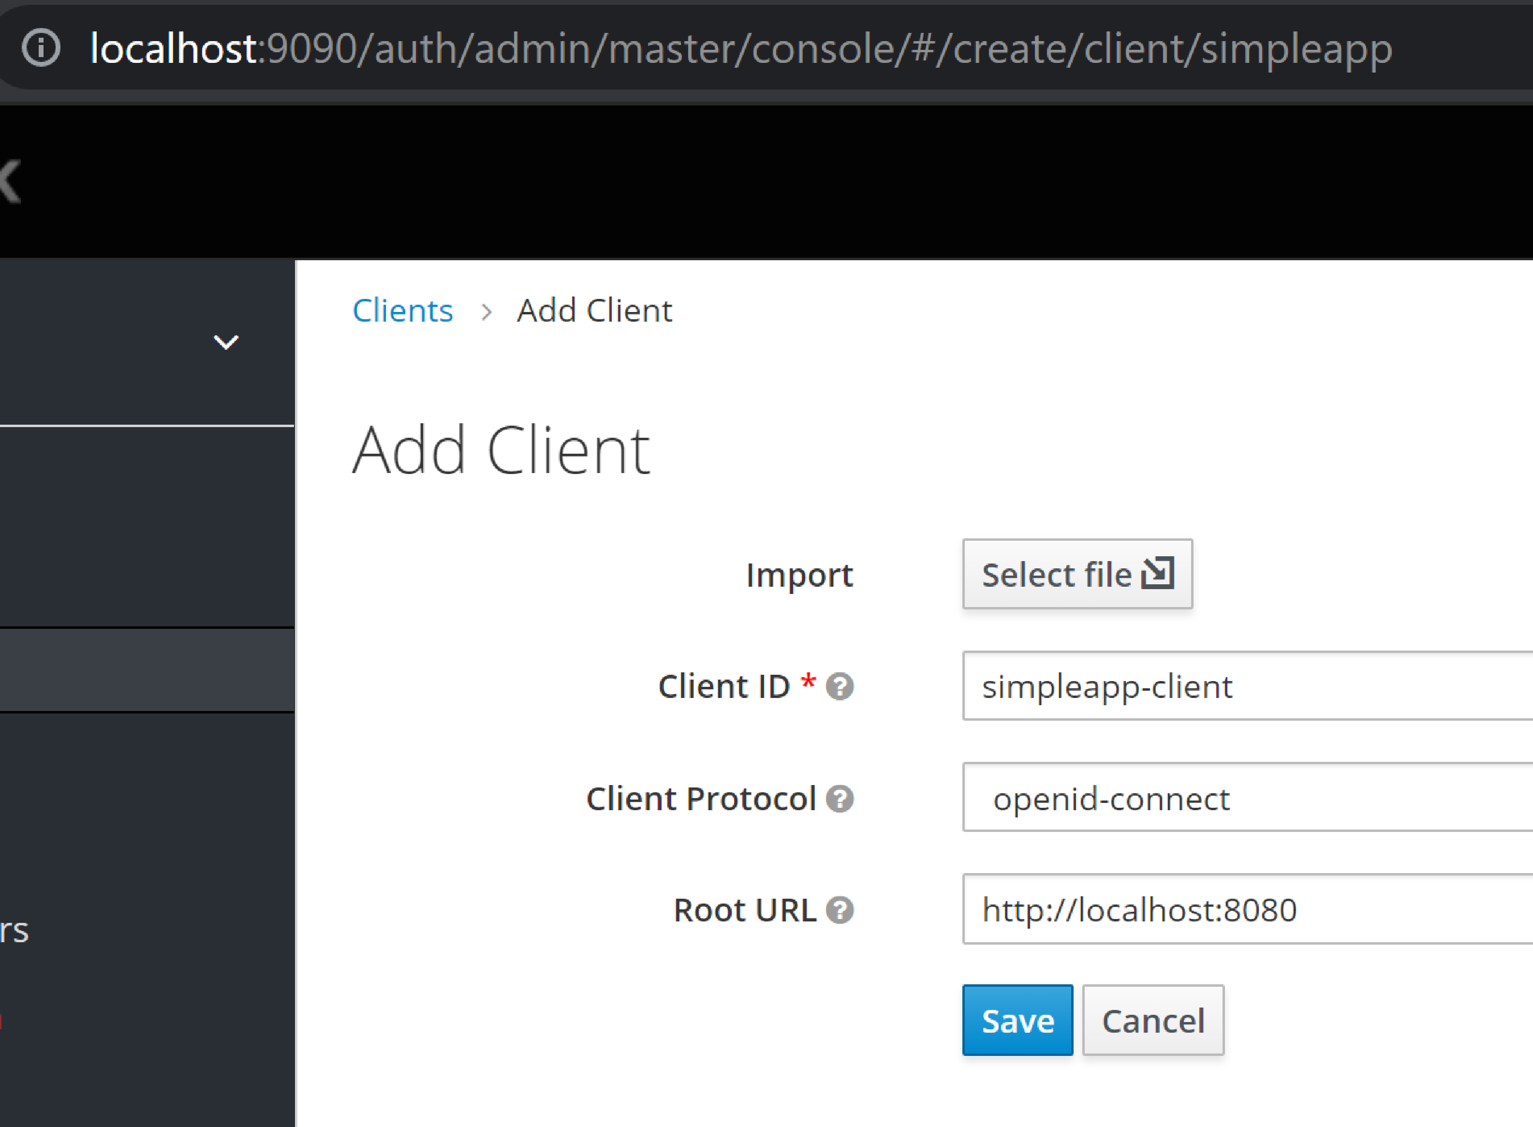1533x1127 pixels.
Task: Click the breadcrumb separator arrow after Clients
Action: click(x=486, y=312)
